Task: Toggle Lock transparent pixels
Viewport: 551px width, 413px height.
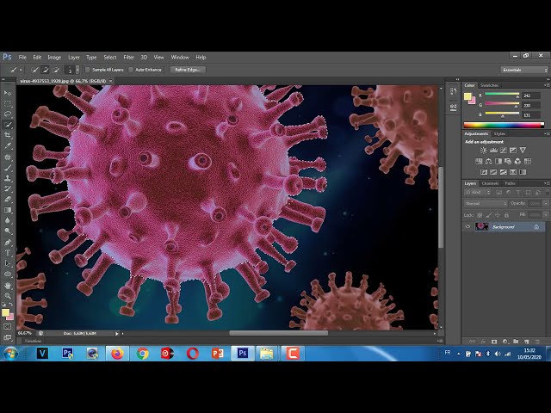Action: (480, 214)
